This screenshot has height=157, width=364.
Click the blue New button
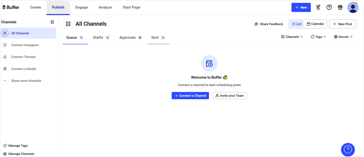coord(301,7)
